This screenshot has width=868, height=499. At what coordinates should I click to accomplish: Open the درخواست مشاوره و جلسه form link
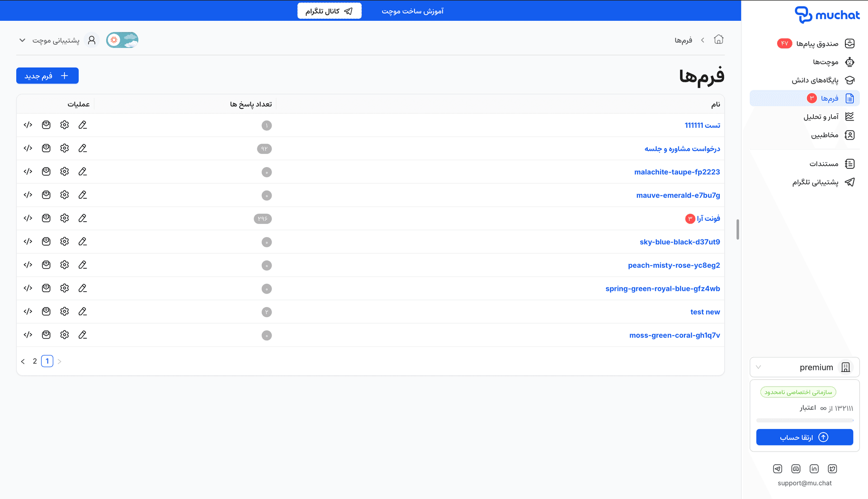click(682, 149)
